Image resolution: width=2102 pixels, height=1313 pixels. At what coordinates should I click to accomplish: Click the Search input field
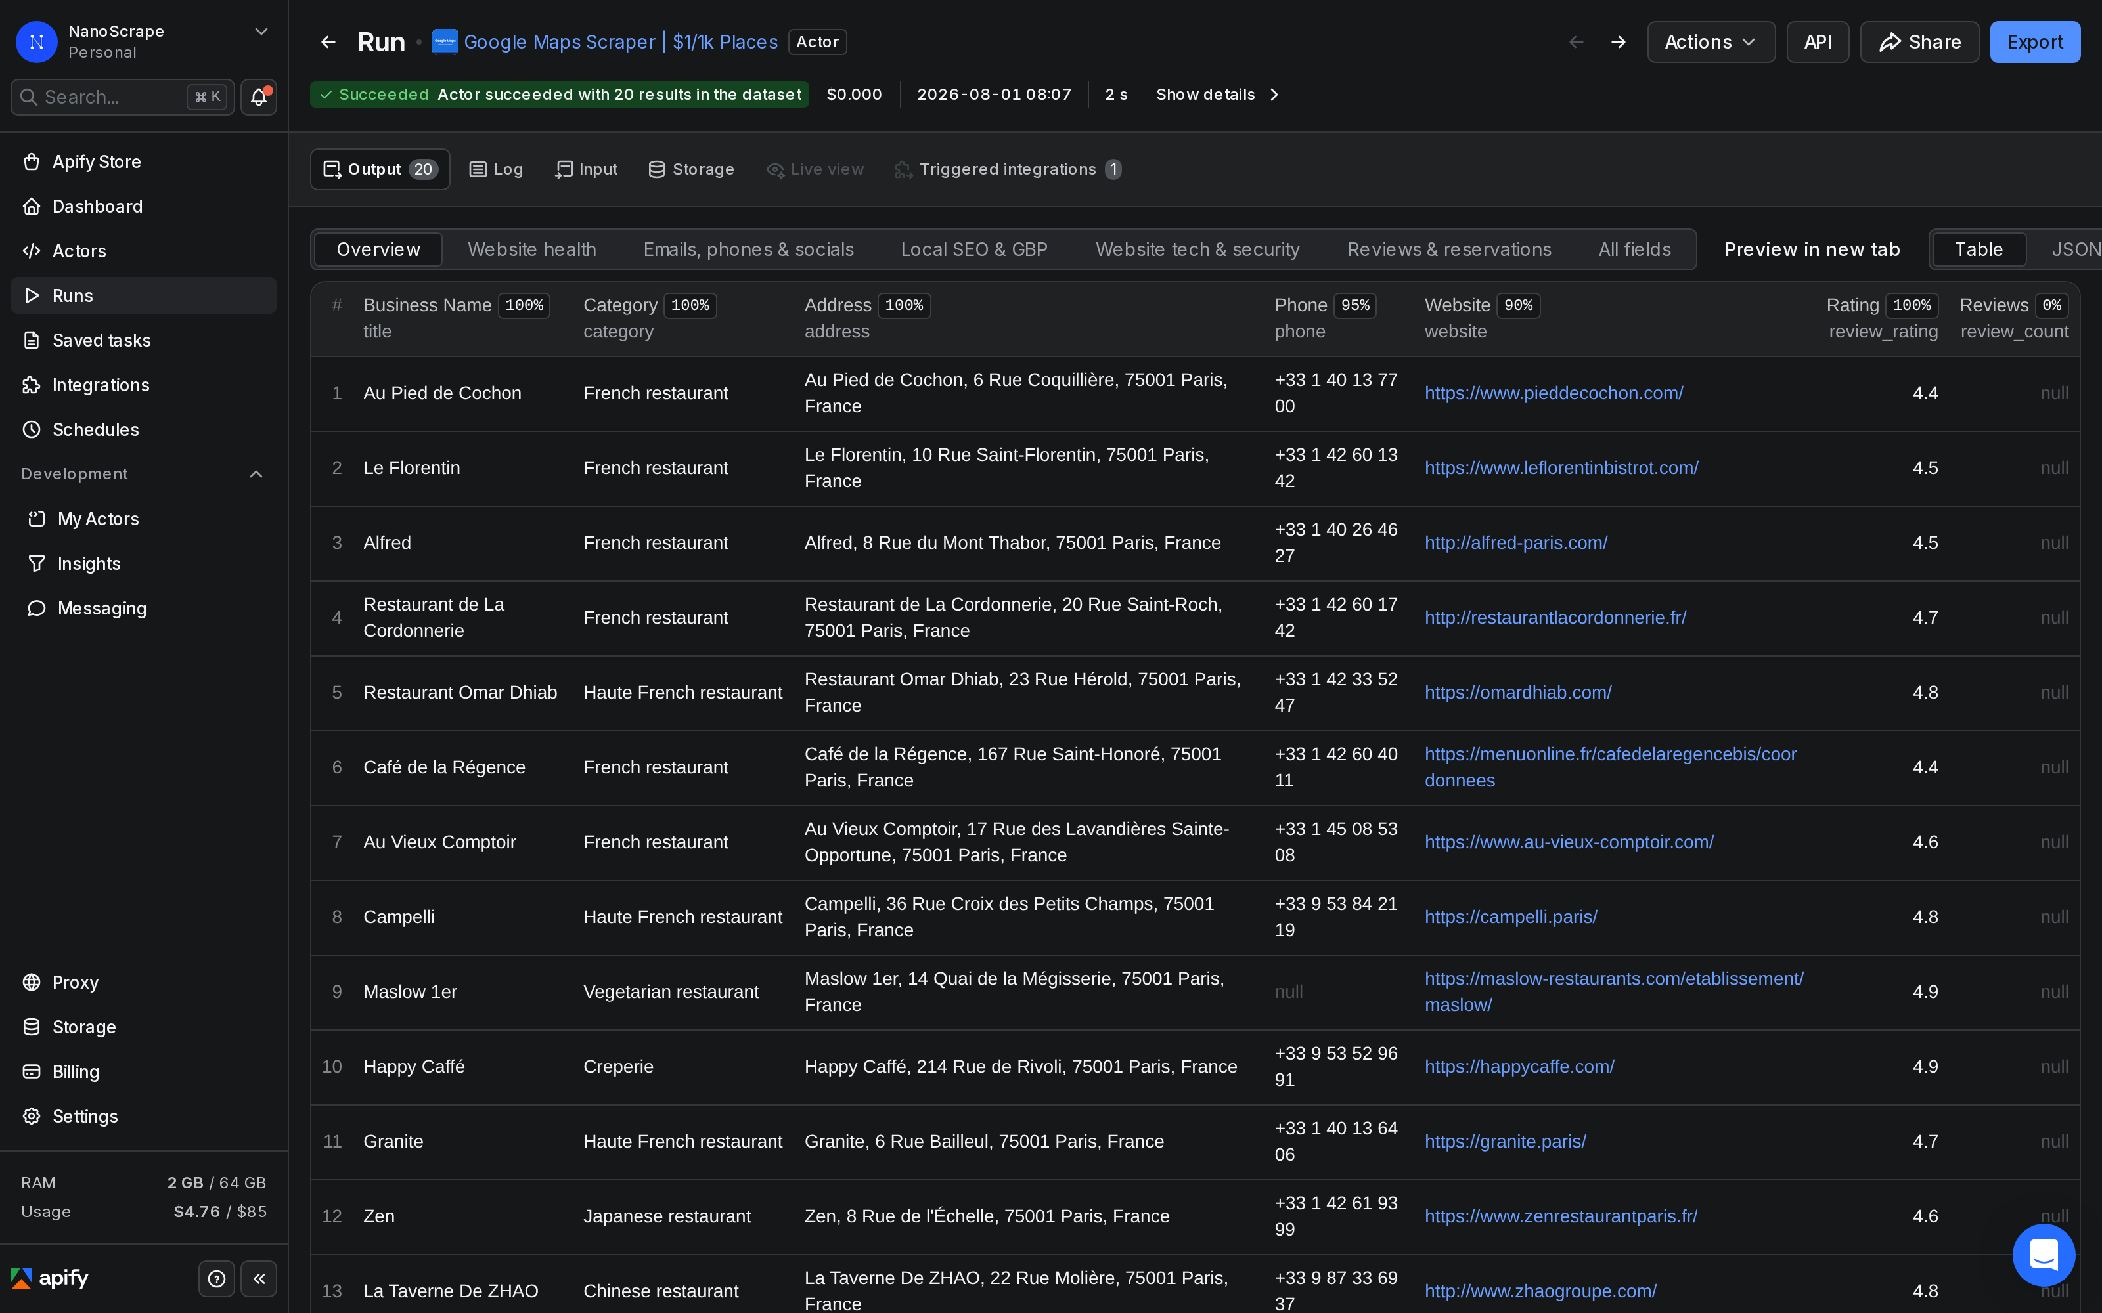pos(122,97)
